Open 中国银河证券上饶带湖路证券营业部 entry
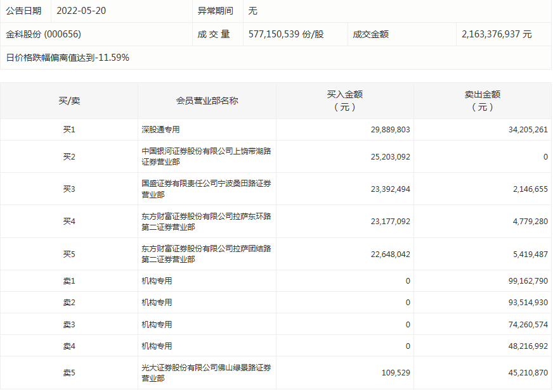The height and width of the screenshot is (390, 553). pos(206,156)
